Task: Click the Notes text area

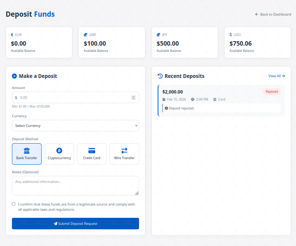Action: click(75, 186)
